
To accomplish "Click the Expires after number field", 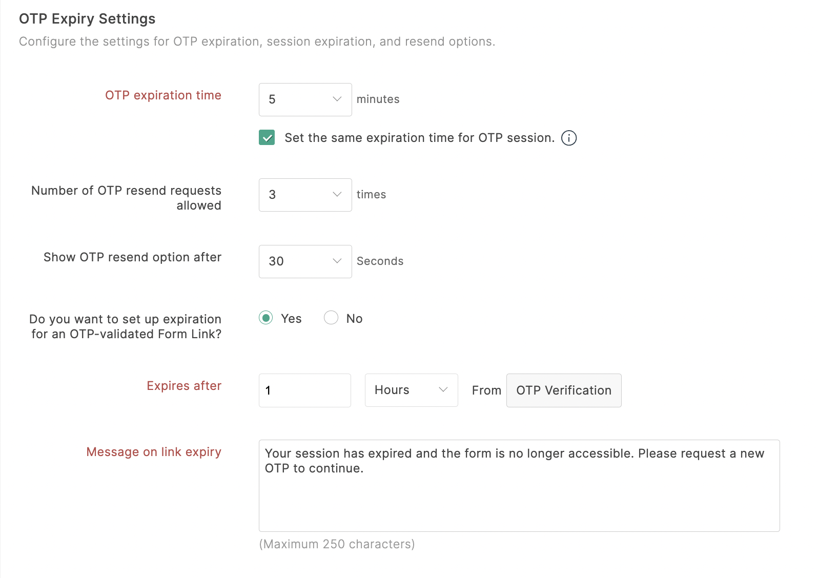I will (x=304, y=390).
